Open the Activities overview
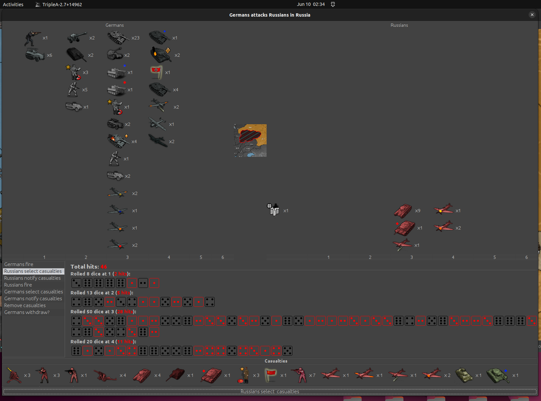This screenshot has height=401, width=541. (x=13, y=5)
